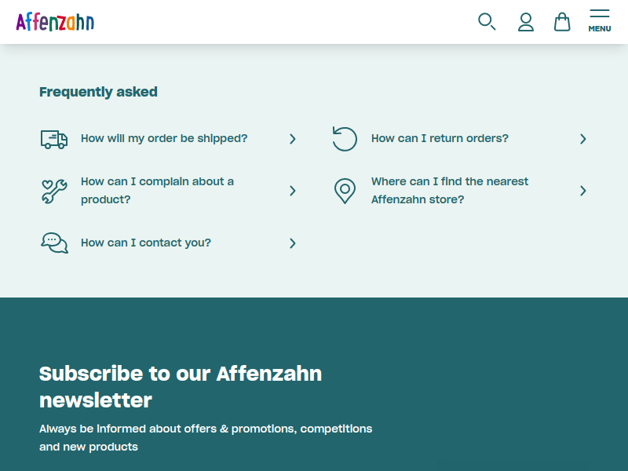628x471 pixels.
Task: Open "Where can I find the nearest Affenzahn store?"
Action: (450, 191)
